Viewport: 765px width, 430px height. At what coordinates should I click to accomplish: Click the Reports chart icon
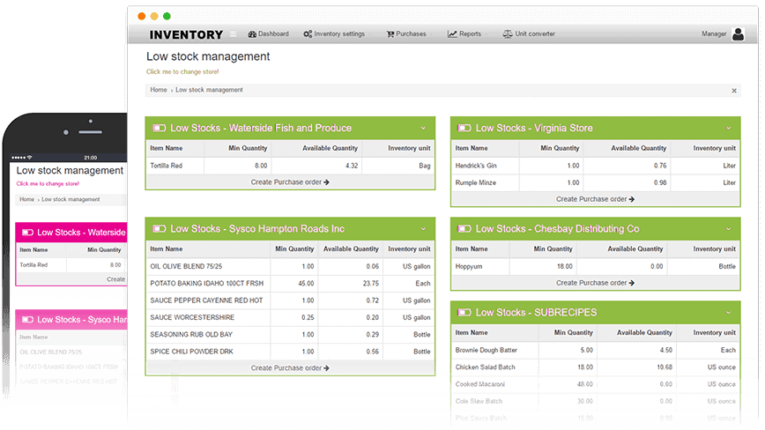point(452,34)
